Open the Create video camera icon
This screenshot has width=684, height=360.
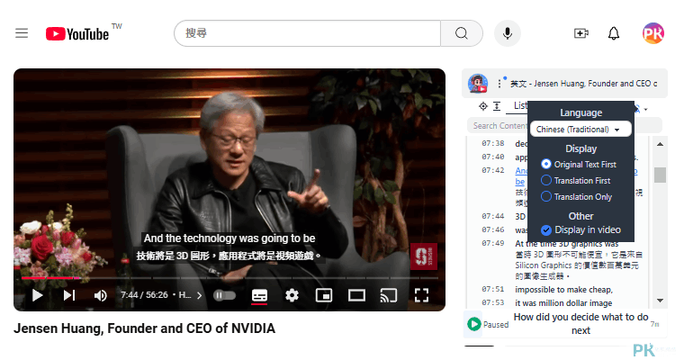pyautogui.click(x=581, y=33)
